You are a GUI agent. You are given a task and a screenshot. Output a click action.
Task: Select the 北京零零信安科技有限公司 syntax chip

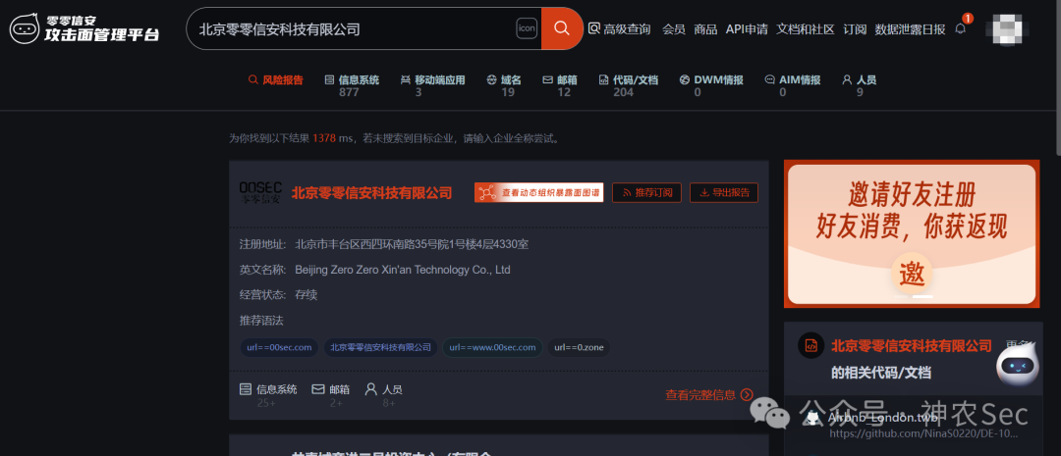click(x=380, y=347)
